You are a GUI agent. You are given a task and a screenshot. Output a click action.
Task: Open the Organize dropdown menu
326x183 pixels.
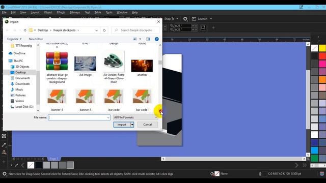[x=14, y=39]
